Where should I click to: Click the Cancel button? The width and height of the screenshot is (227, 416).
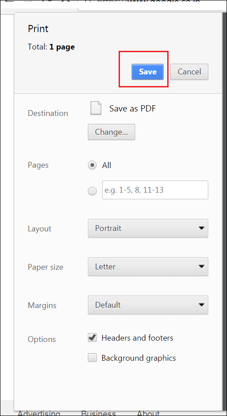pyautogui.click(x=189, y=72)
